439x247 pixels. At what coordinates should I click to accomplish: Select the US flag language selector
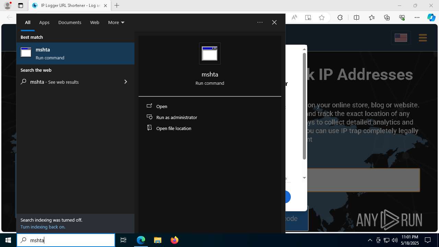point(401,38)
